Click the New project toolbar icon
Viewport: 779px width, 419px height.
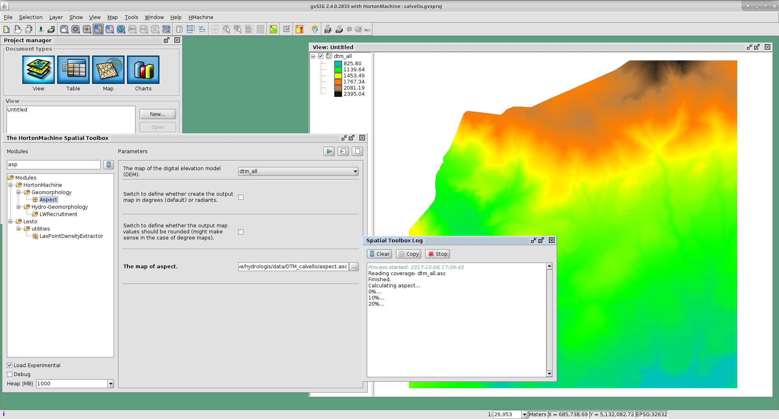click(x=6, y=29)
